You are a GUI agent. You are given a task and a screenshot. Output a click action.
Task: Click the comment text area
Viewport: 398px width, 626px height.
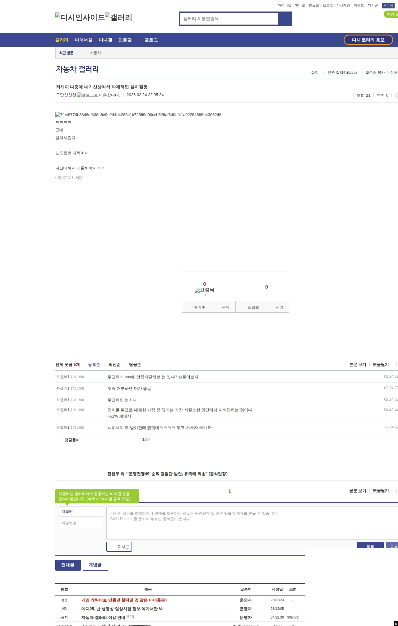252,523
